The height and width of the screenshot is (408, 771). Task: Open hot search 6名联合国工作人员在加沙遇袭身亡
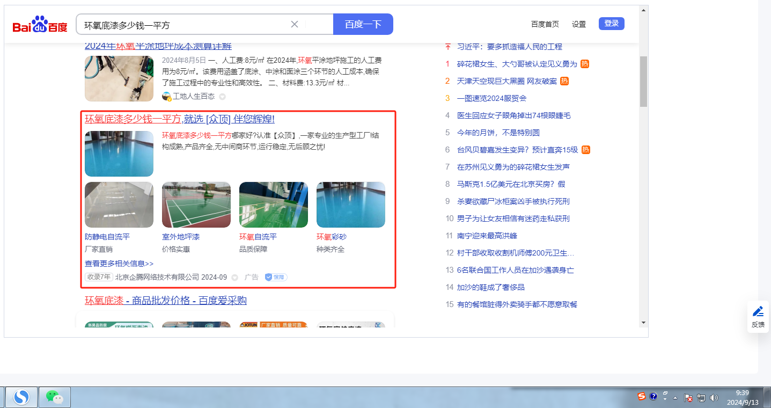[516, 270]
